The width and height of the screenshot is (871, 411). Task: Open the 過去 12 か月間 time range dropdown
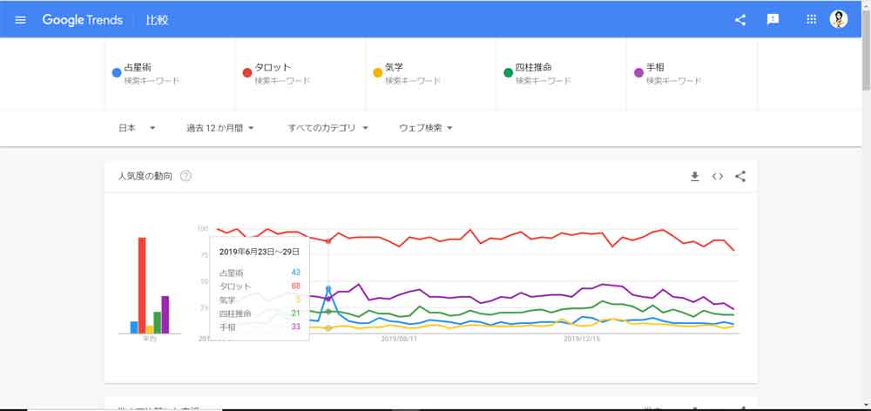pyautogui.click(x=219, y=128)
